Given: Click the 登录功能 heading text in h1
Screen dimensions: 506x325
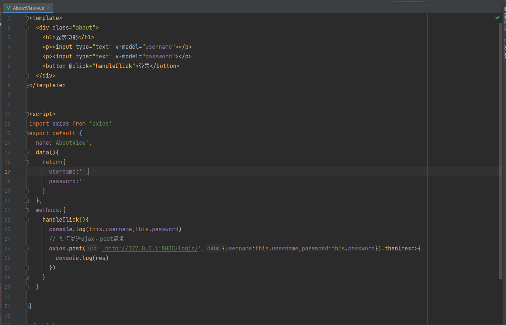Looking at the screenshot, I should point(67,37).
